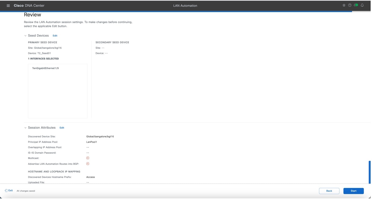The width and height of the screenshot is (372, 199).
Task: Click the LAN Automation page title
Action: tap(185, 6)
